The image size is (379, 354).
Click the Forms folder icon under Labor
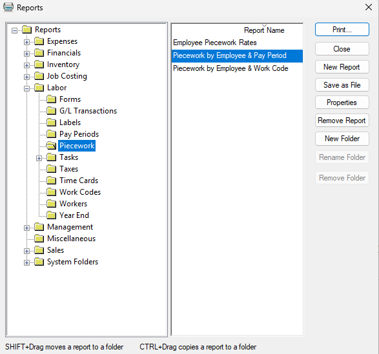pyautogui.click(x=51, y=99)
